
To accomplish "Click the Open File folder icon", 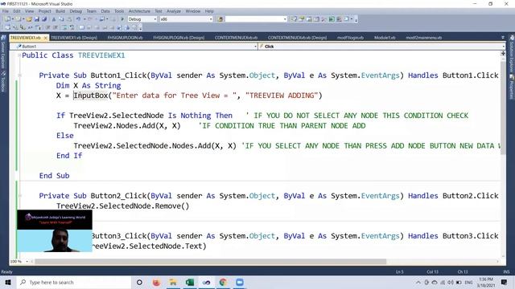I will click(x=29, y=19).
